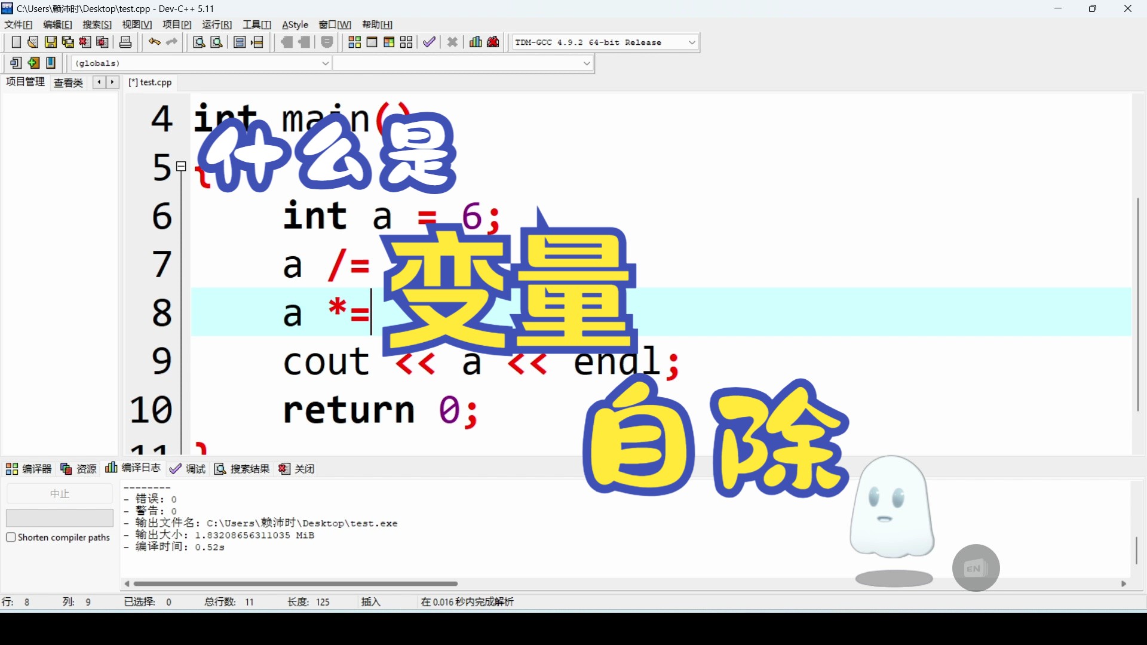Screen dimensions: 1147x645
Task: Click the Compile icon with four colored squares
Action: (x=354, y=42)
